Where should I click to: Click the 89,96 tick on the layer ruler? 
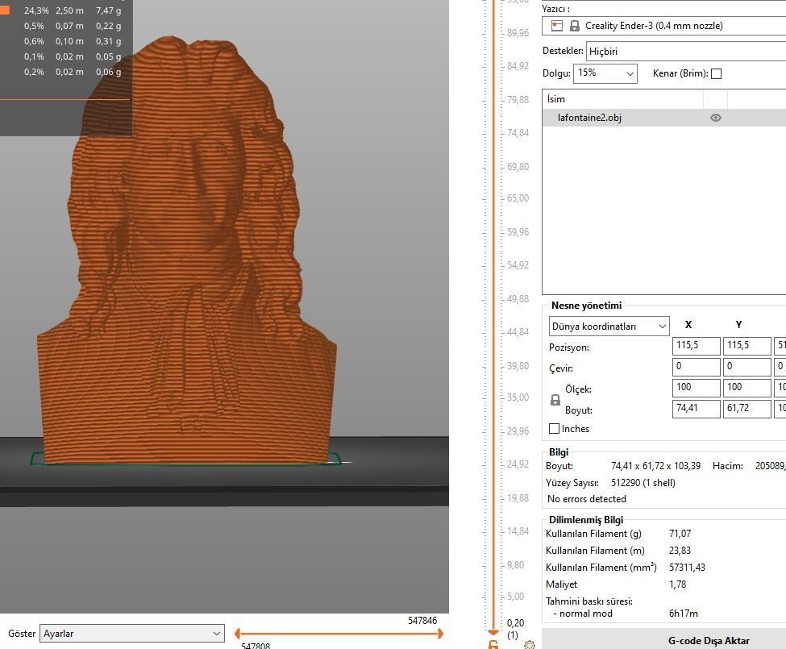[518, 33]
